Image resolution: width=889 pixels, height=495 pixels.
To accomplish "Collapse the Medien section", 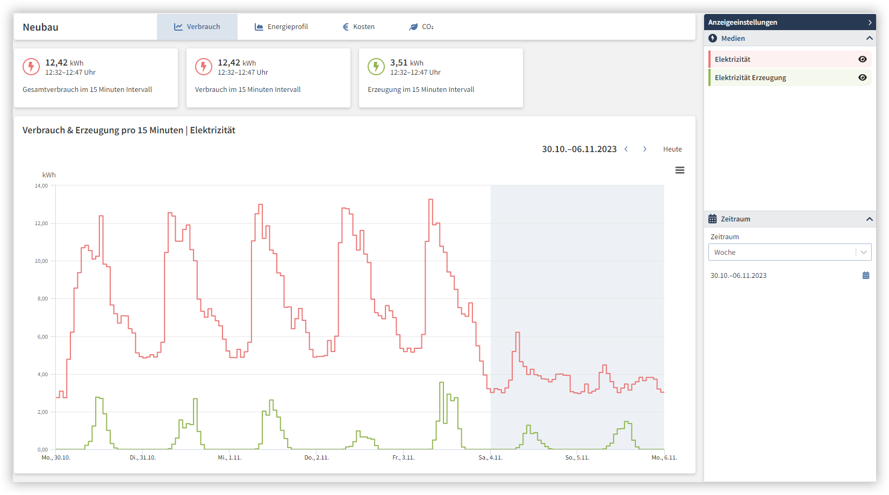I will tap(869, 39).
